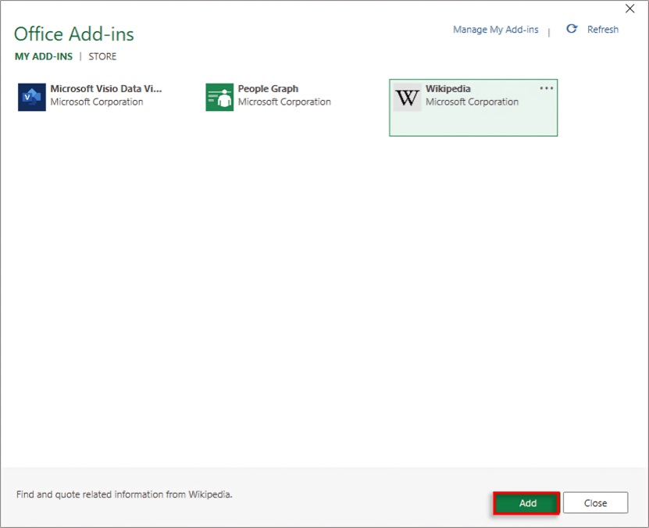The width and height of the screenshot is (649, 528).
Task: Click the Microsoft Visio Data Visualizer icon
Action: click(31, 97)
